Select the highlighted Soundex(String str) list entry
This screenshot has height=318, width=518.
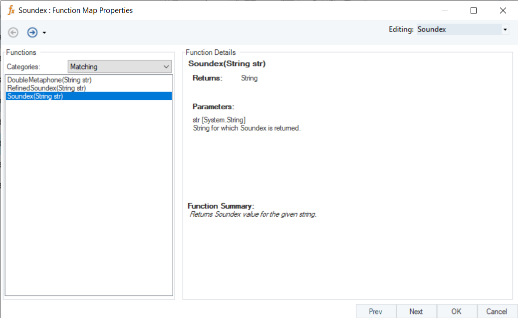tap(35, 96)
